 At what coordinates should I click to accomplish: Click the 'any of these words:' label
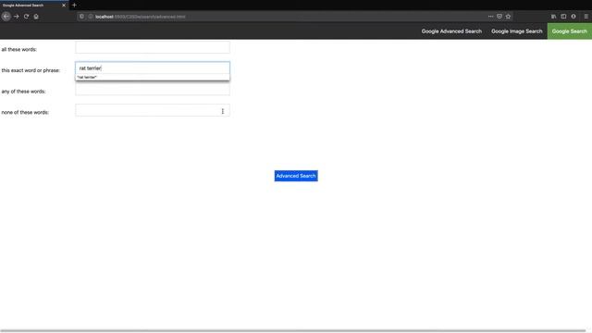tap(23, 92)
